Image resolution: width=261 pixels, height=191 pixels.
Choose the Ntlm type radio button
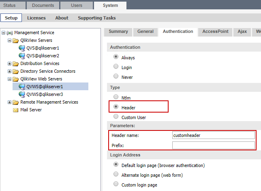pos(116,98)
